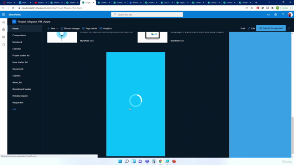
Task: Click Discard changes in the command bar
Action: click(70, 28)
